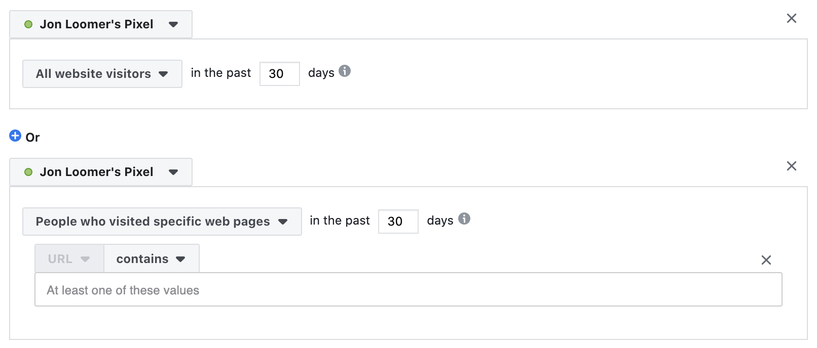817x348 pixels.
Task: Open the first Jon Loomer's Pixel dropdown
Action: [x=101, y=24]
